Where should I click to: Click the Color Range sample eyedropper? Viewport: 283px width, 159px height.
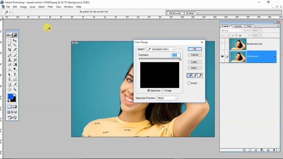coord(190,76)
